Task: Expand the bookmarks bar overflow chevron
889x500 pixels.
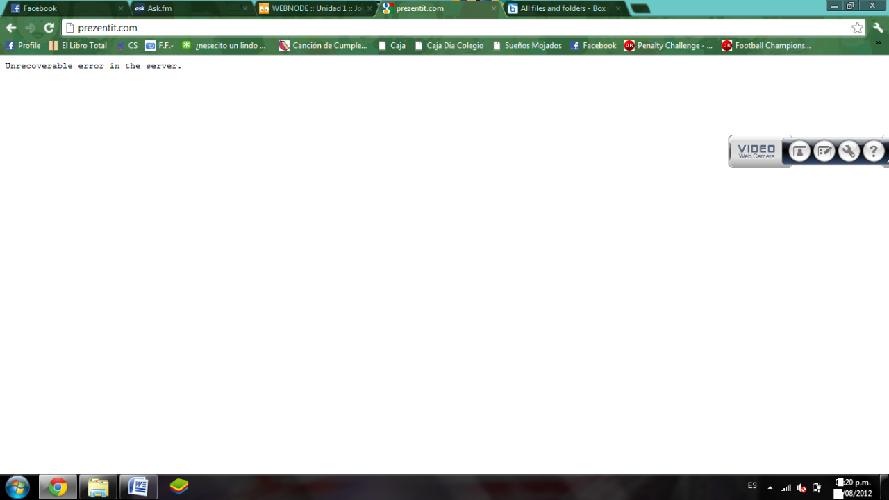Action: [879, 43]
